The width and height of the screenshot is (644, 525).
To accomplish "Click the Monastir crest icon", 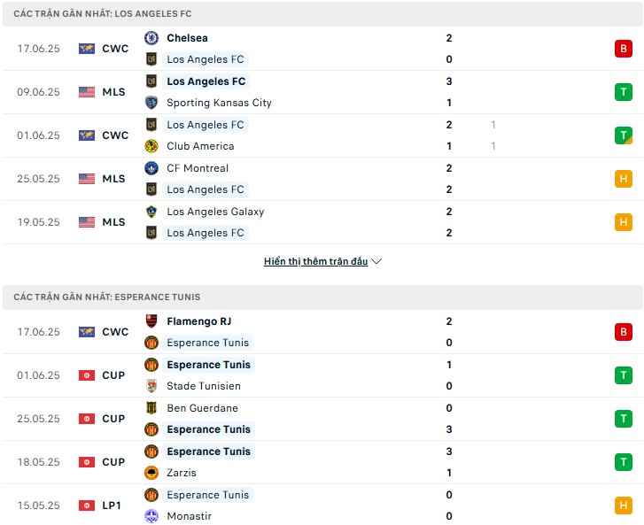I will (151, 516).
